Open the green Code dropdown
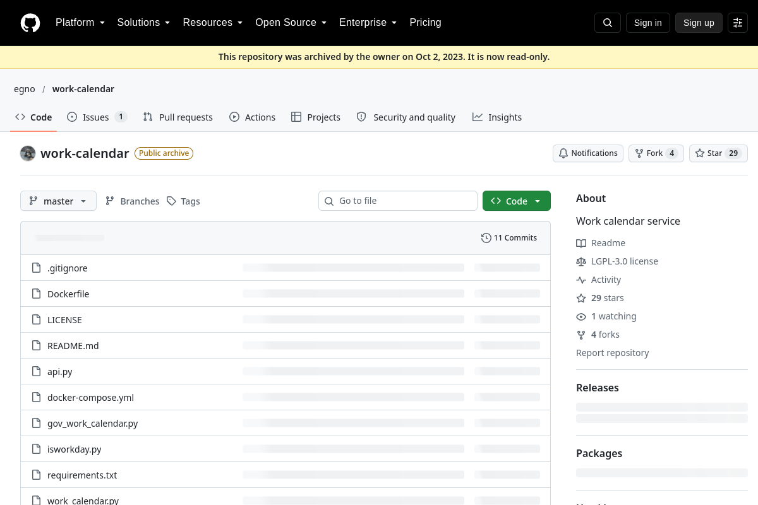 (517, 201)
